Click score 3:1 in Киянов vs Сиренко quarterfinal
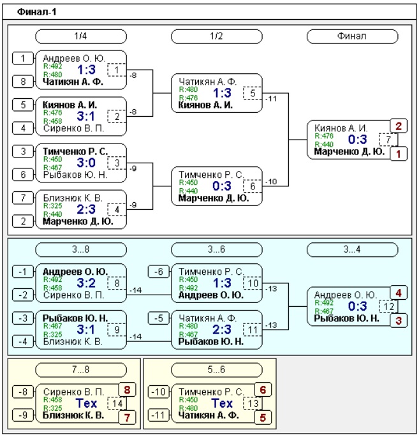 pos(86,116)
